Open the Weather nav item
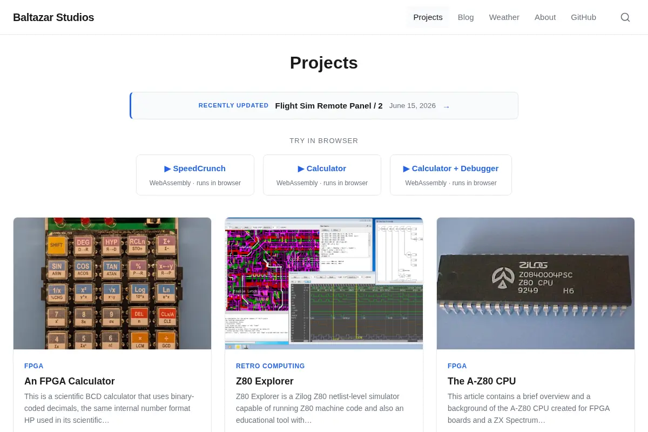The image size is (648, 432). pyautogui.click(x=504, y=17)
